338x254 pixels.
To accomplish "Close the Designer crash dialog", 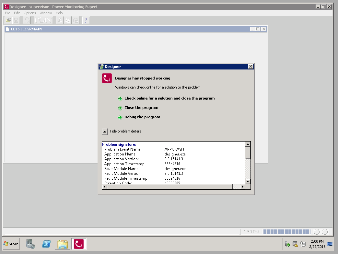I will pos(251,66).
